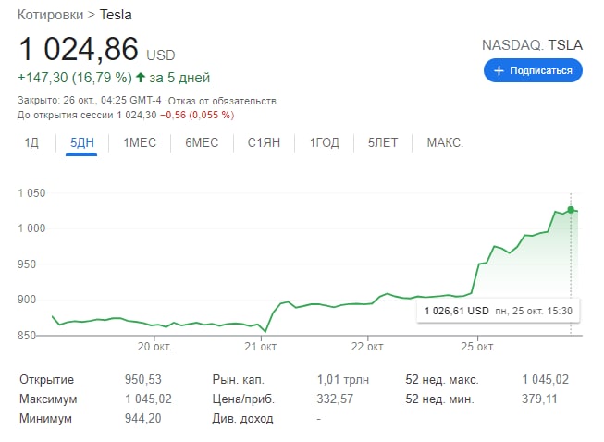
Task: Open the Котировки breadcrumb link
Action: pyautogui.click(x=51, y=15)
